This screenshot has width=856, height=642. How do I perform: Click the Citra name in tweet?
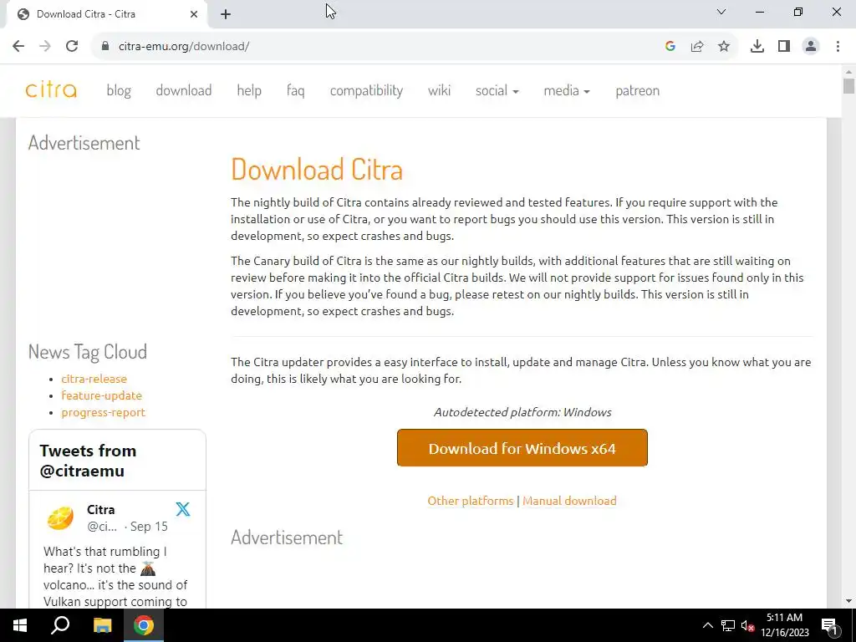point(101,509)
